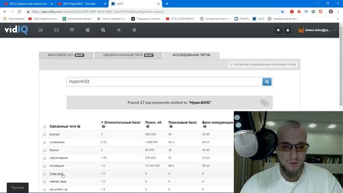The image size is (343, 193).
Task: Open the vidIQ bookmark in bookmarks bar
Action: pyautogui.click(x=258, y=19)
